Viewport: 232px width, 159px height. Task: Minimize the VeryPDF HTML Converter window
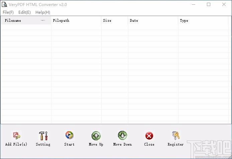[x=194, y=4]
